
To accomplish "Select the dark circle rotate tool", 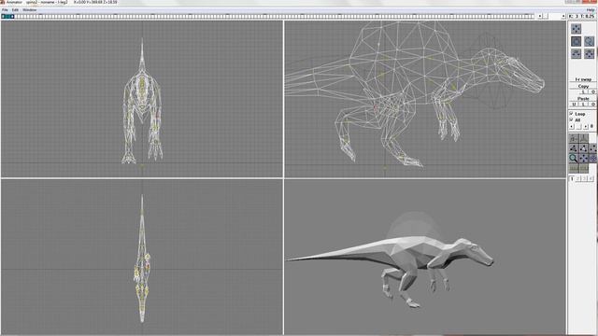I will [x=576, y=41].
